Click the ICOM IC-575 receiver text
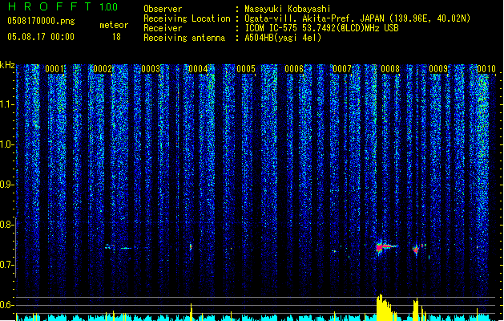This screenshot has width=504, height=321. [x=321, y=28]
